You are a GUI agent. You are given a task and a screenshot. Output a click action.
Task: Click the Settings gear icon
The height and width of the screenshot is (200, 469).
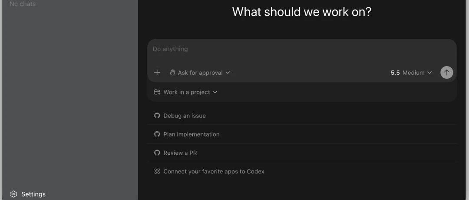[13, 194]
